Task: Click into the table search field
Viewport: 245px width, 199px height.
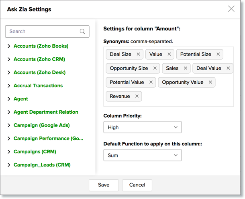Action: [x=42, y=32]
